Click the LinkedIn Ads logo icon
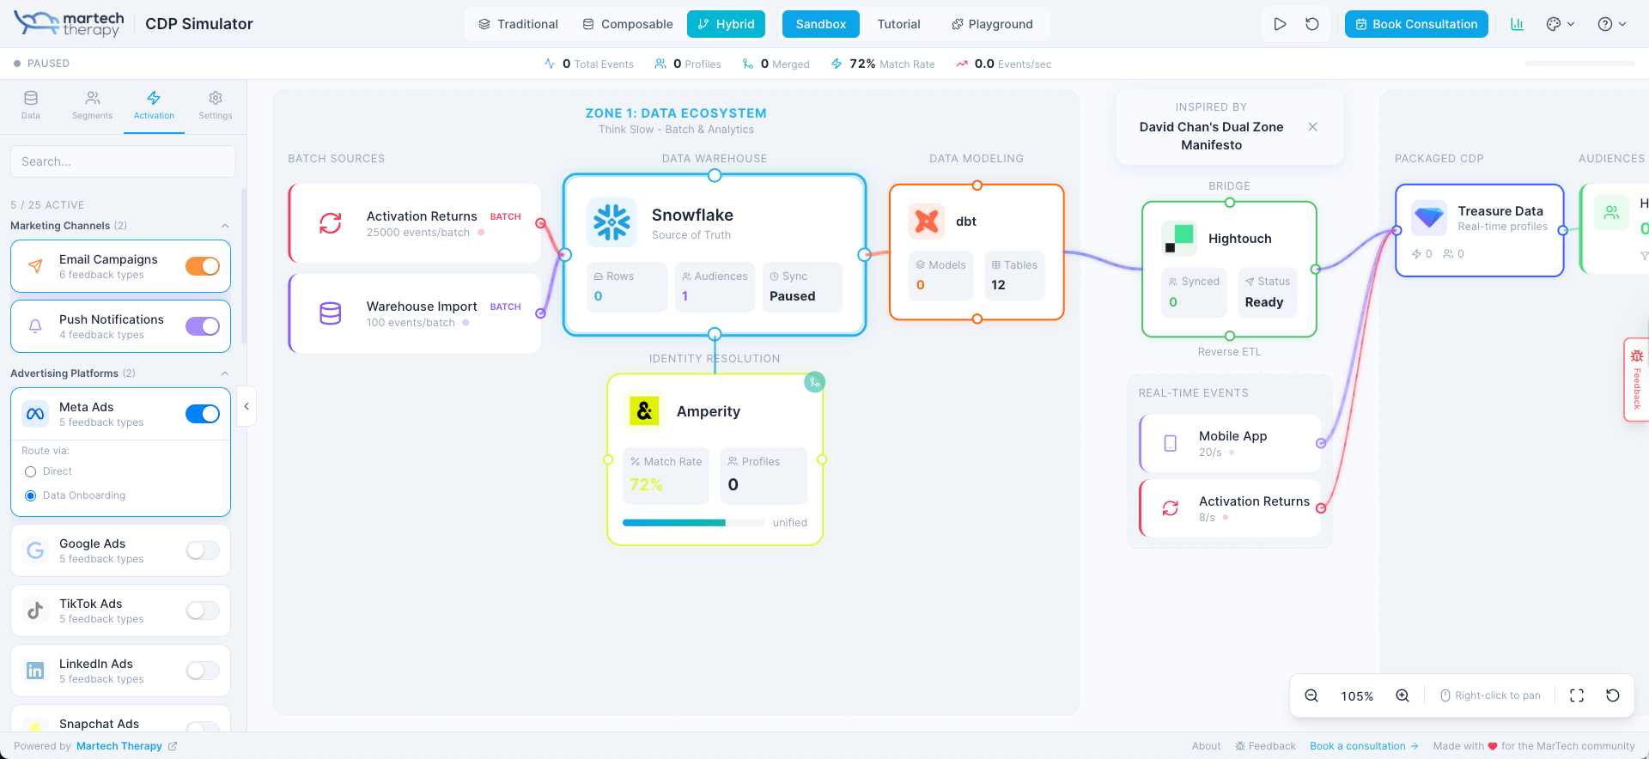The width and height of the screenshot is (1649, 759). point(35,671)
